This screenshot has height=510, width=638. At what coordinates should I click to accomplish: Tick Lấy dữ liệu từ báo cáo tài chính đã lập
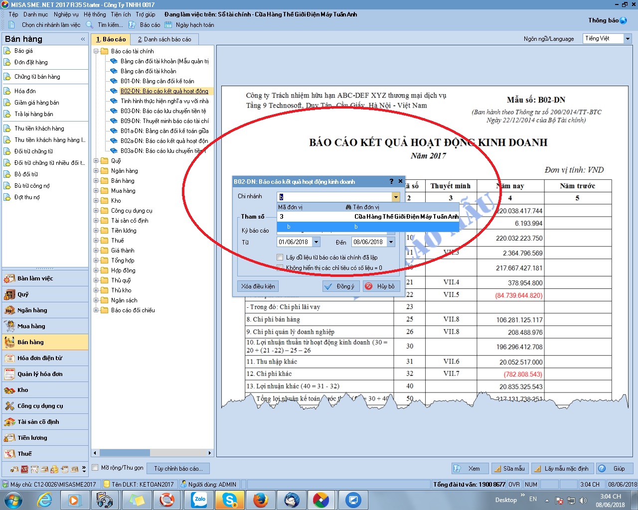(x=280, y=257)
